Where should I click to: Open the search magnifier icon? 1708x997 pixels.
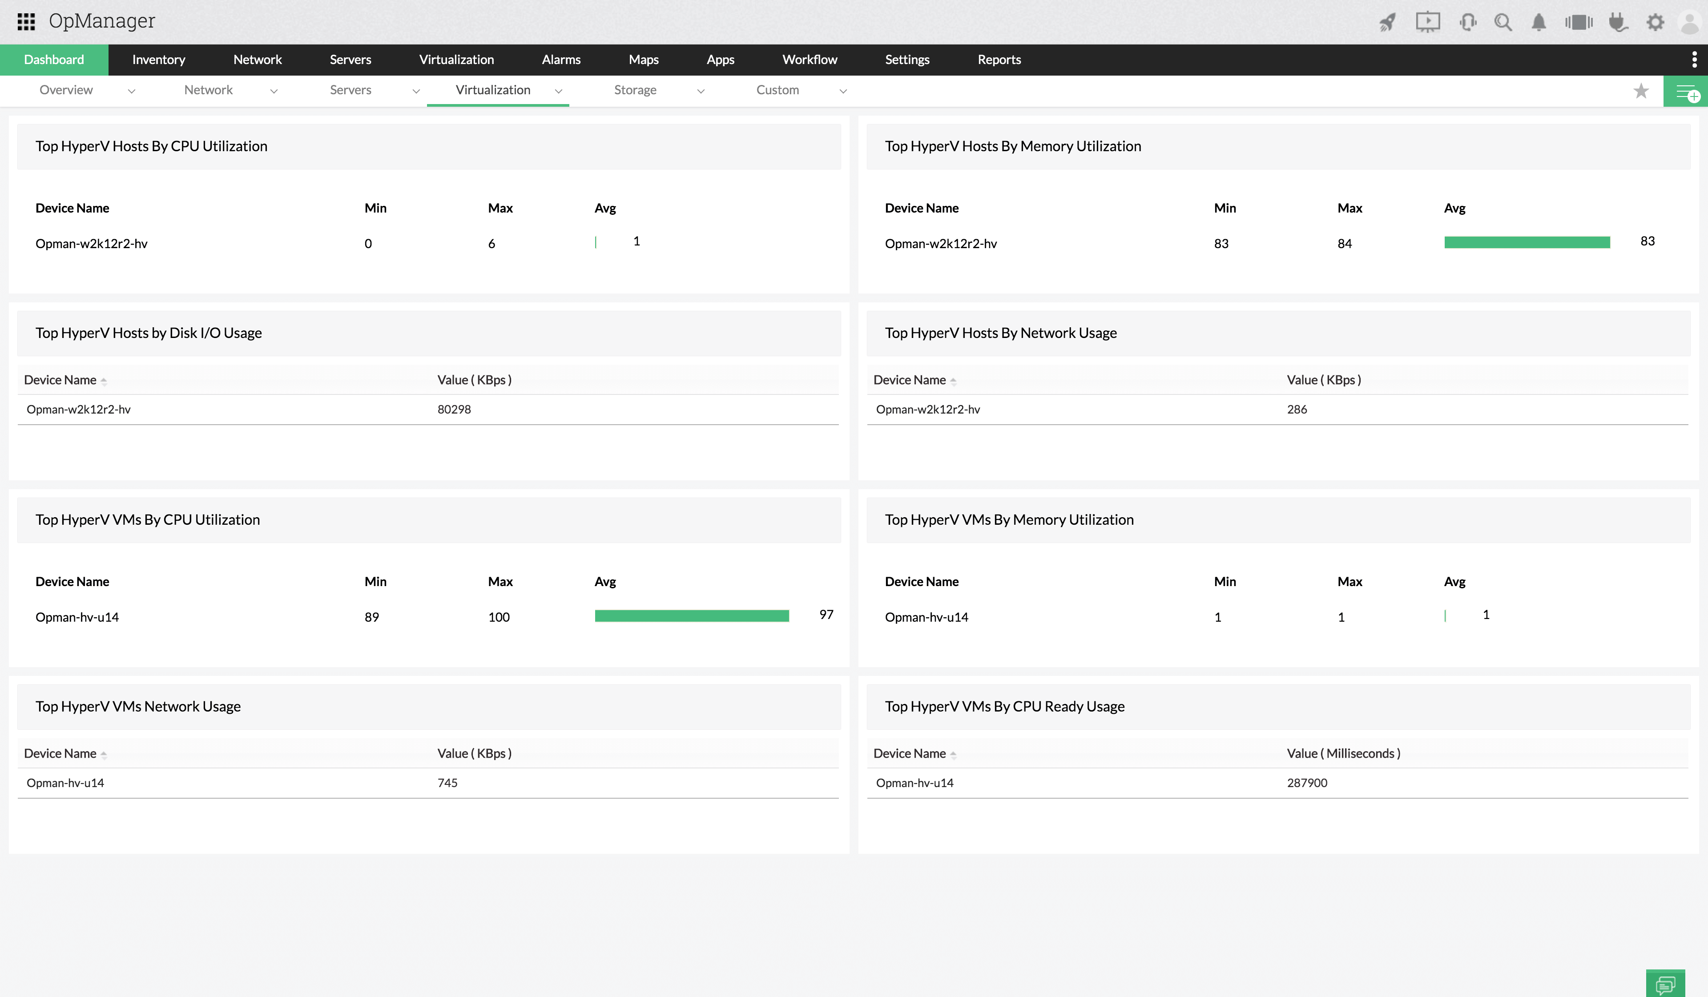1503,22
